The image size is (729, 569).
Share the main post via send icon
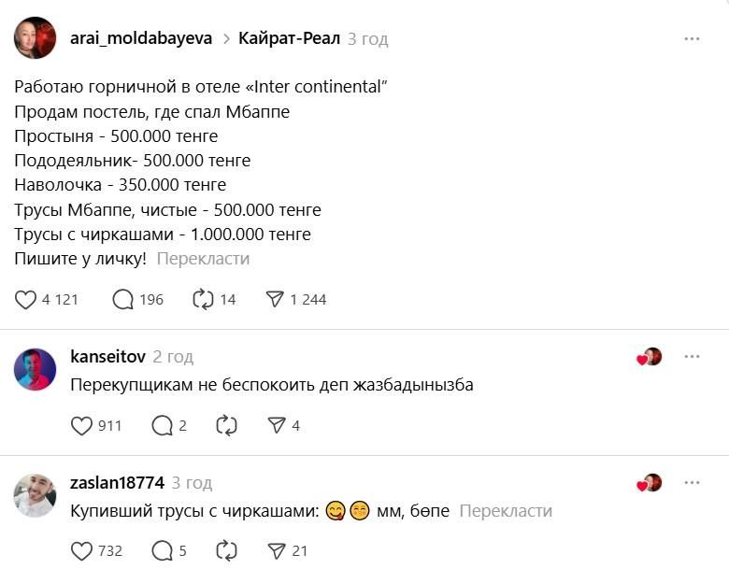275,299
